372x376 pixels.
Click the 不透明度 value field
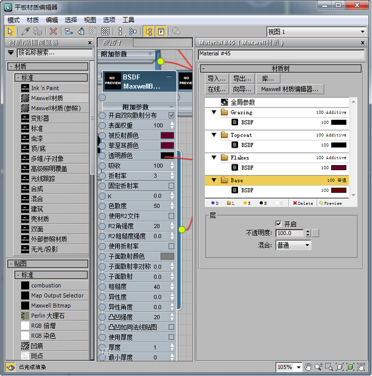pyautogui.click(x=290, y=233)
